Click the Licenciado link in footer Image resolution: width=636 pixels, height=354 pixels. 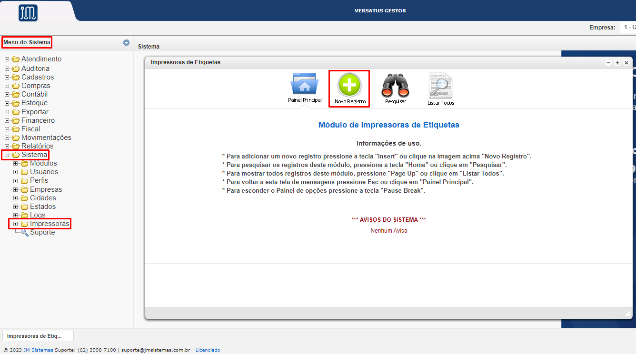tap(208, 350)
